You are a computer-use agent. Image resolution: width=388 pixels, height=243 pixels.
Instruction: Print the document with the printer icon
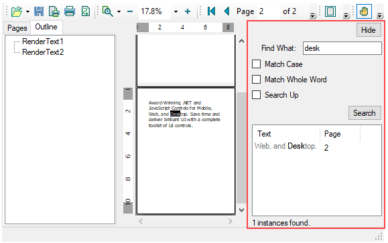click(x=70, y=11)
